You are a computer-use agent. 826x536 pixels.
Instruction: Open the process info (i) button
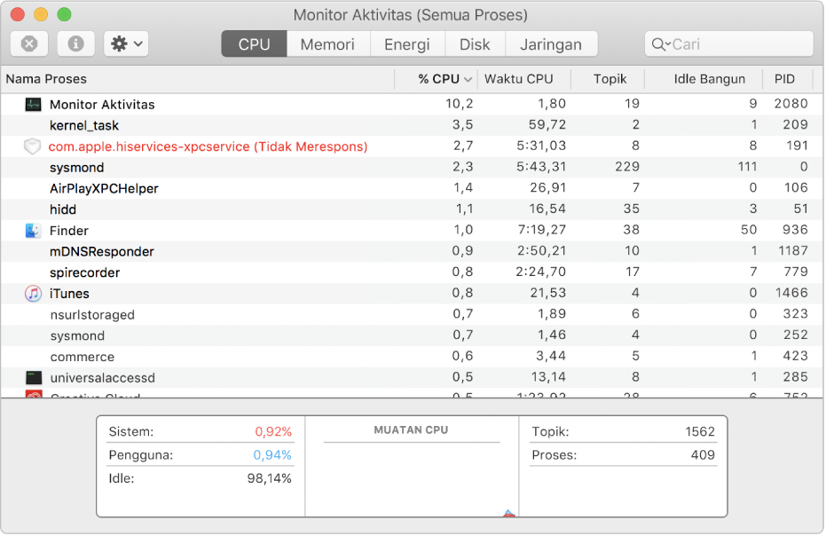tap(76, 43)
